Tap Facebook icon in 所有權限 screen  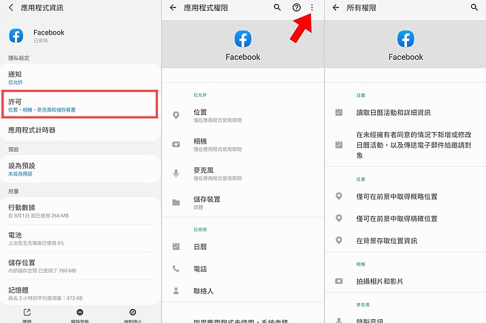coord(406,39)
